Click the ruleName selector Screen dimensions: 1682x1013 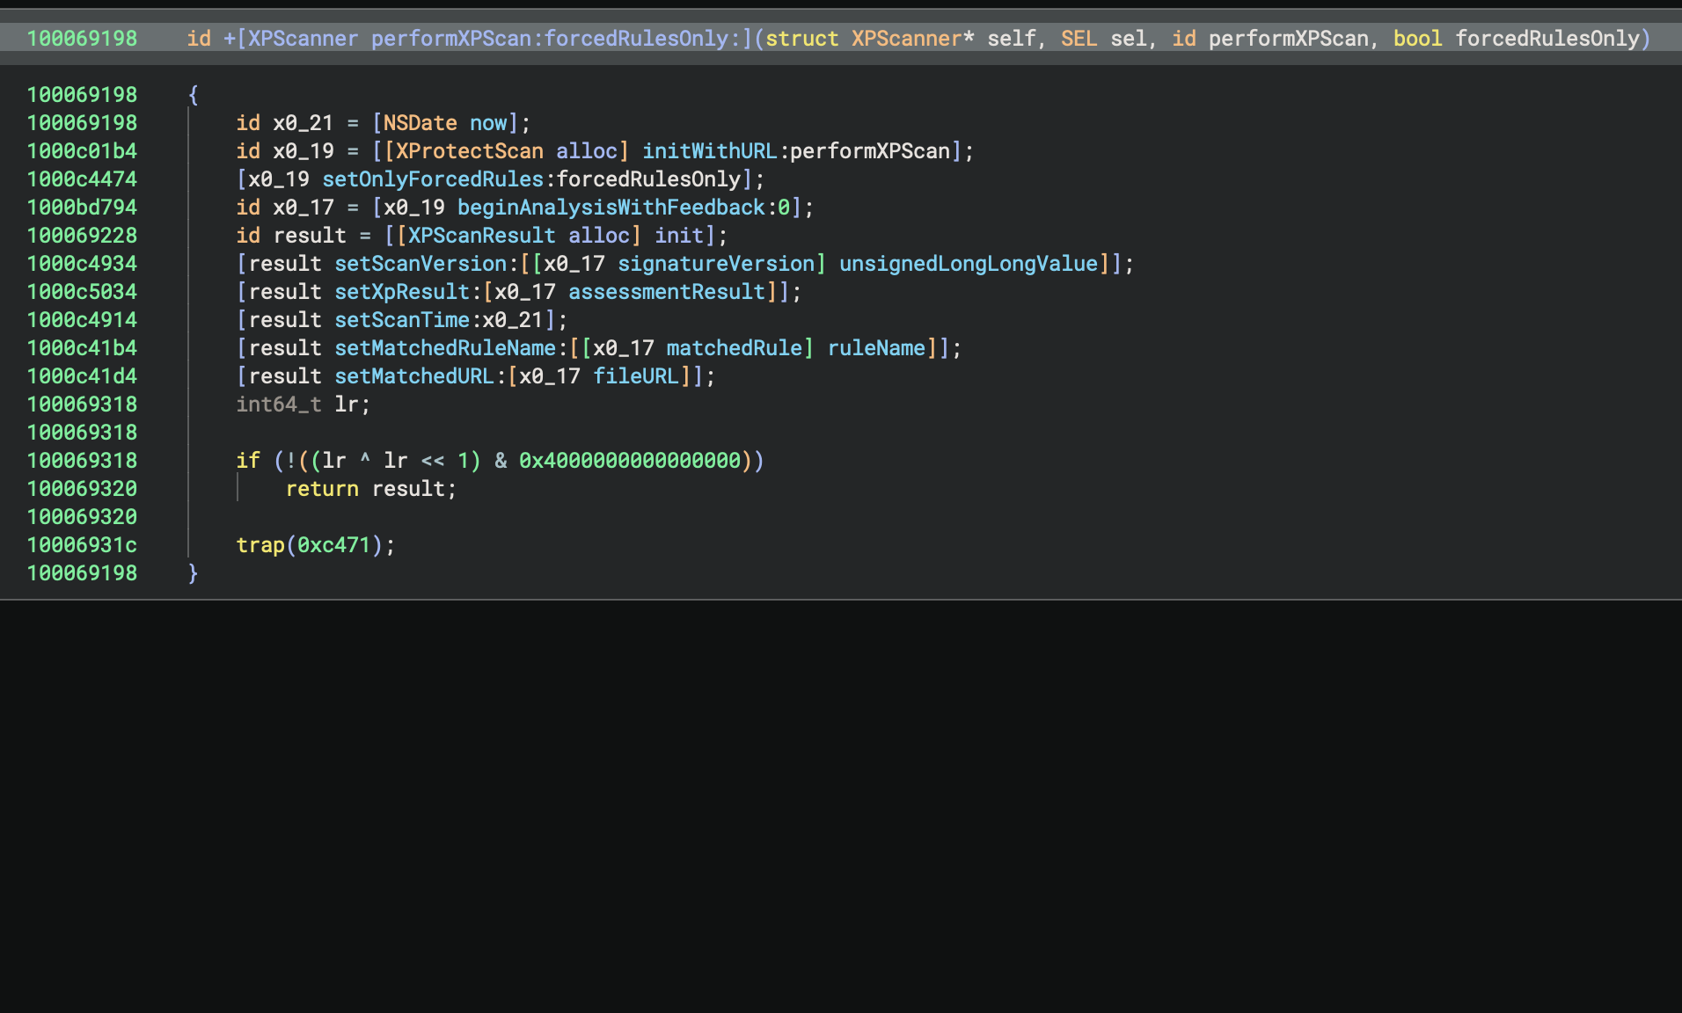[x=876, y=348]
